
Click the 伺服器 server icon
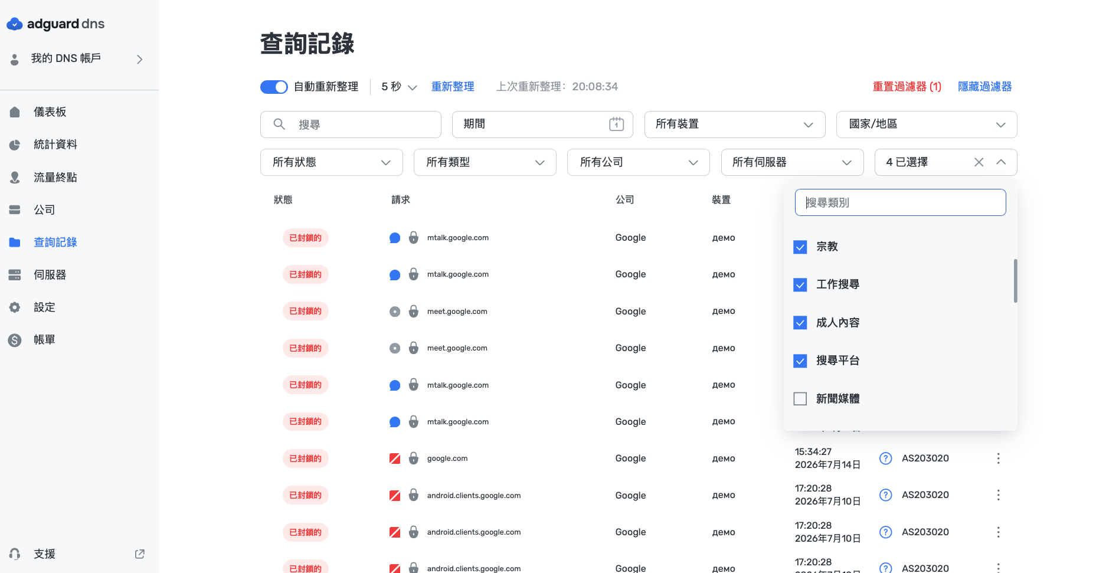15,275
